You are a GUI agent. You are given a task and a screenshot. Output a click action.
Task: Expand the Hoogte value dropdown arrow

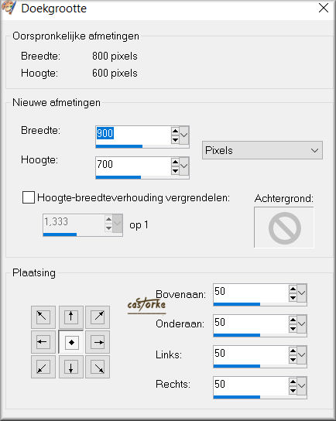(184, 166)
